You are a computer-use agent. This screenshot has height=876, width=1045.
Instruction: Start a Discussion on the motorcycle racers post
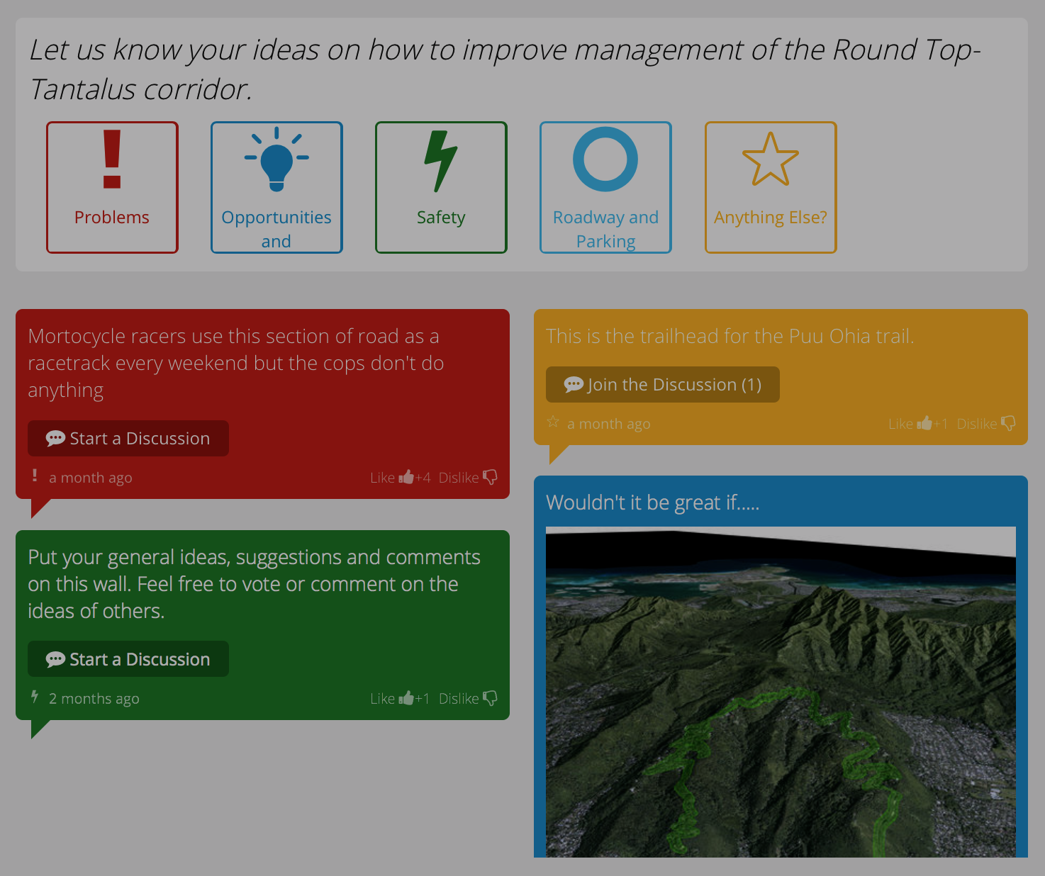128,438
